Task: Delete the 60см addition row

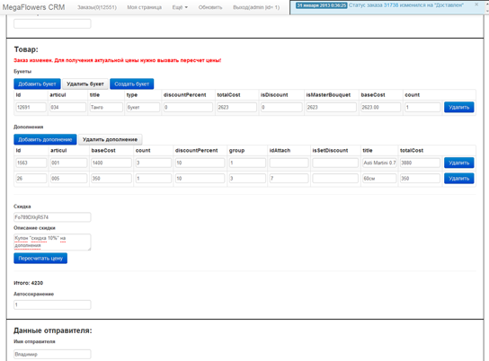Action: [458, 178]
